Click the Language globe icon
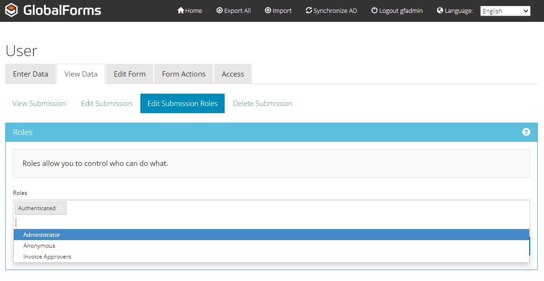The image size is (544, 281). [440, 10]
